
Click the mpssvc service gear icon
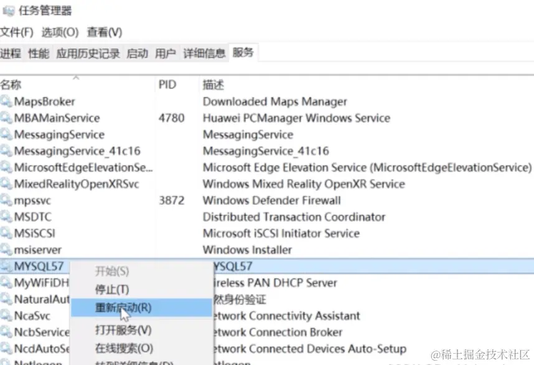[6, 201]
